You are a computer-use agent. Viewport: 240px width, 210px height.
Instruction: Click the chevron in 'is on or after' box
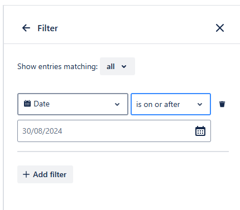200,104
